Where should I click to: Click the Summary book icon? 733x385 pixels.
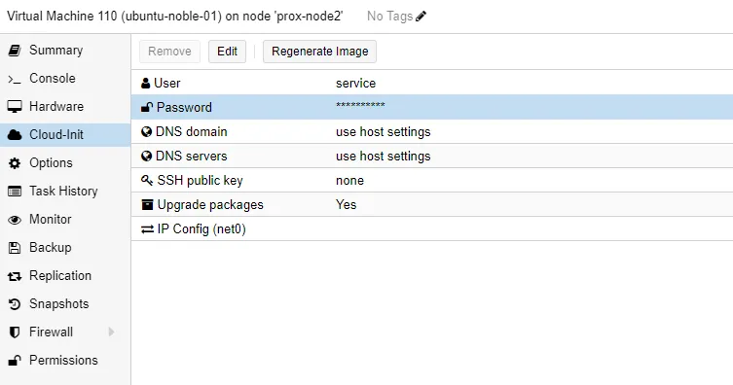point(15,51)
